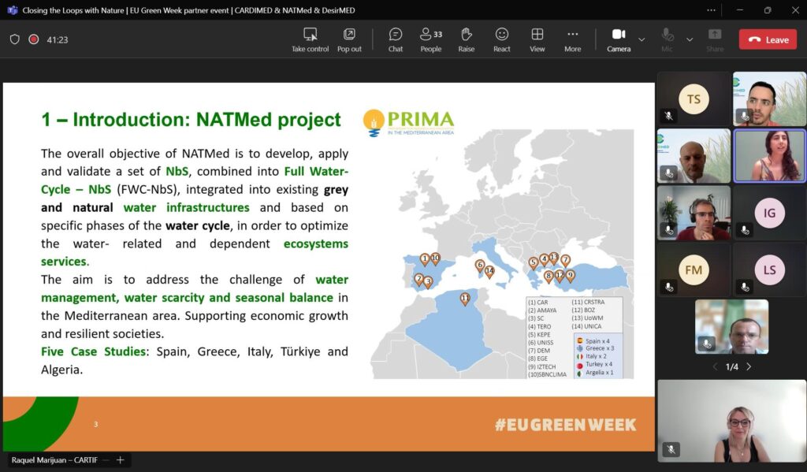Click the Share content button

(714, 39)
